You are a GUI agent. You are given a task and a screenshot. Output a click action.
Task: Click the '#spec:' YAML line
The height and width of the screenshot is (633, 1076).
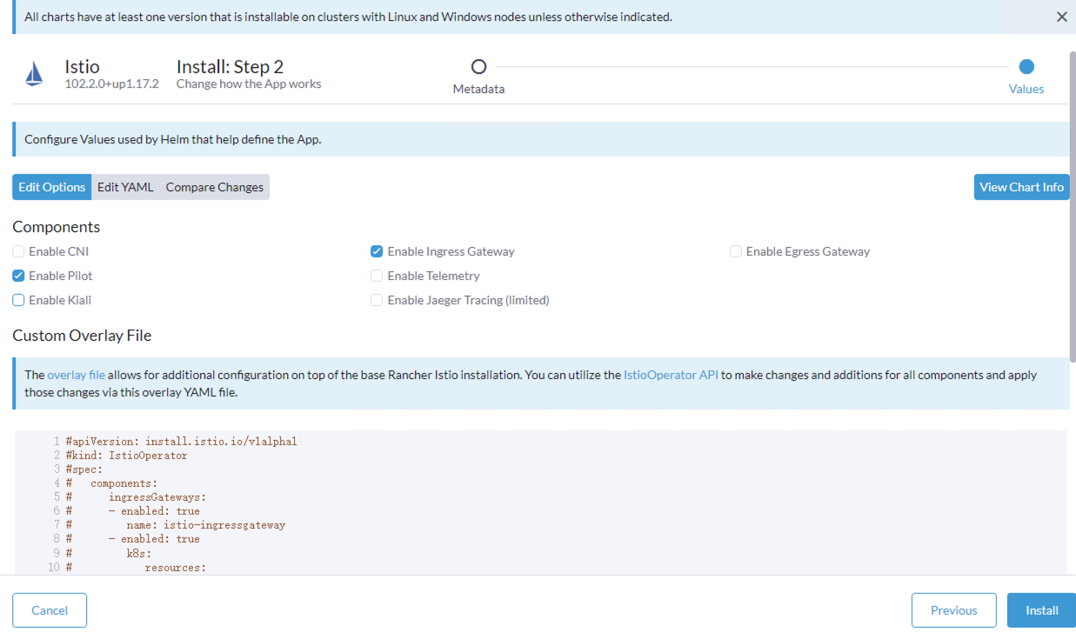tap(84, 470)
